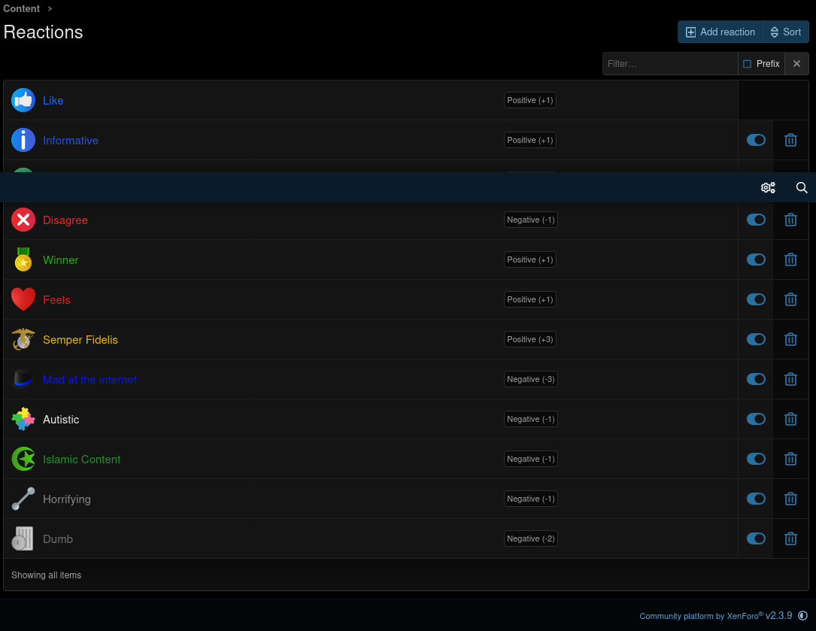Switch off the Islamic Content reaction

coord(756,459)
